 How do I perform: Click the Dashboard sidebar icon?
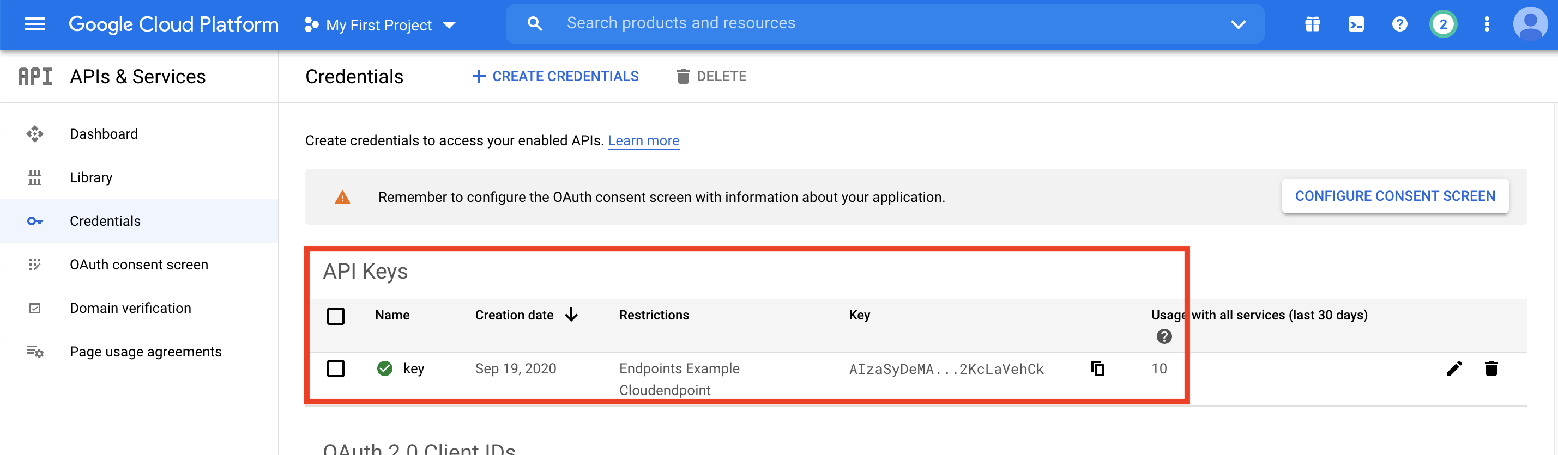[34, 134]
